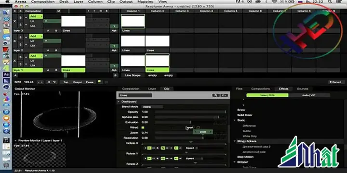Click the Rotate X play forward button

pyautogui.click(x=149, y=148)
